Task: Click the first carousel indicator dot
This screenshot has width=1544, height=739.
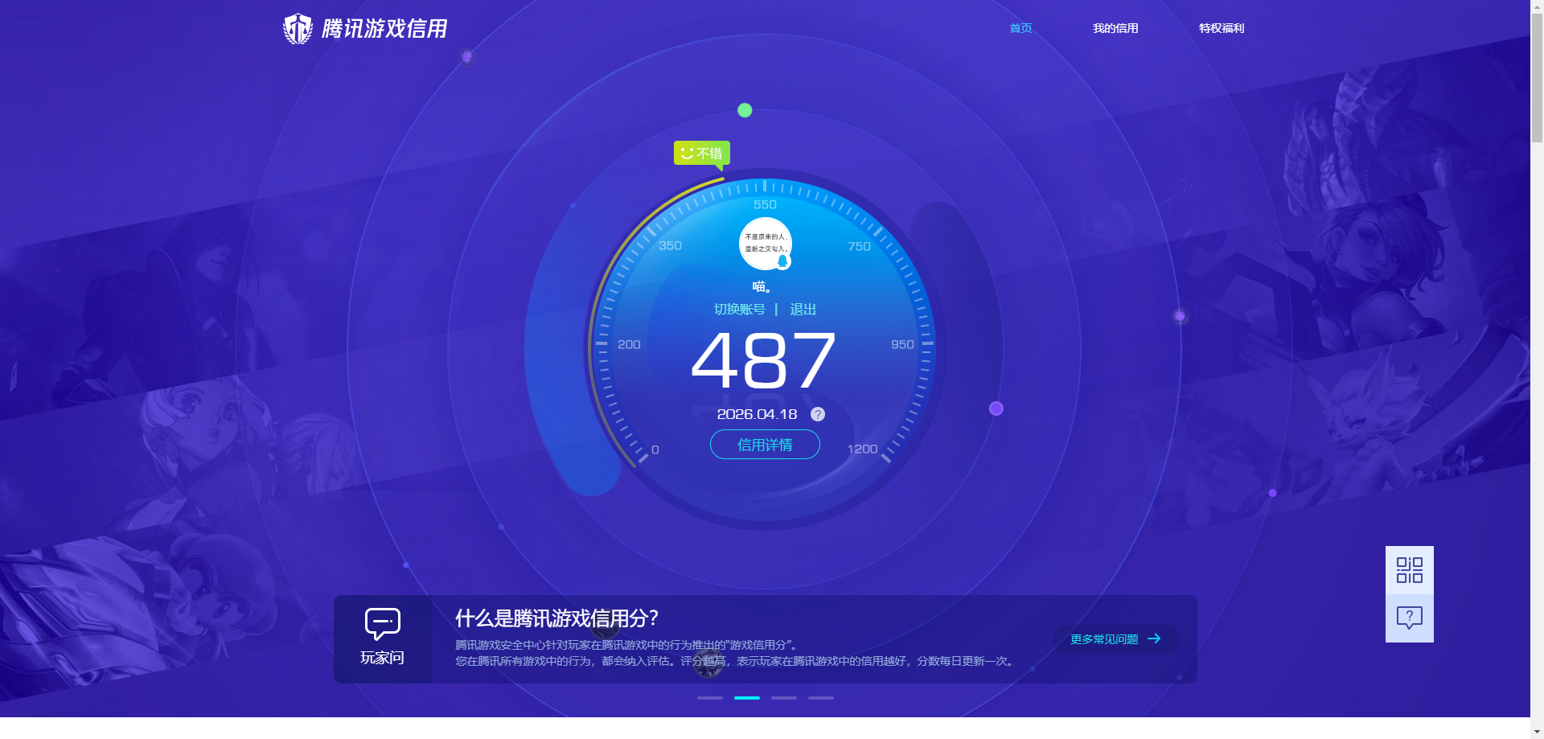Action: 709,698
